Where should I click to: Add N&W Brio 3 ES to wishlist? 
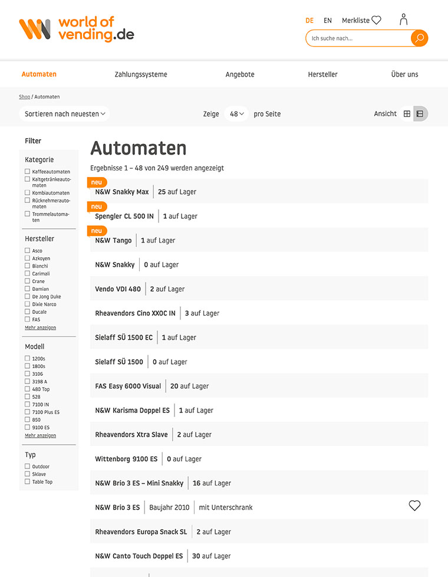coord(414,506)
